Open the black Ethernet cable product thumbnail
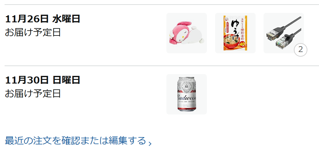This screenshot has height=153, width=319. [x=283, y=33]
